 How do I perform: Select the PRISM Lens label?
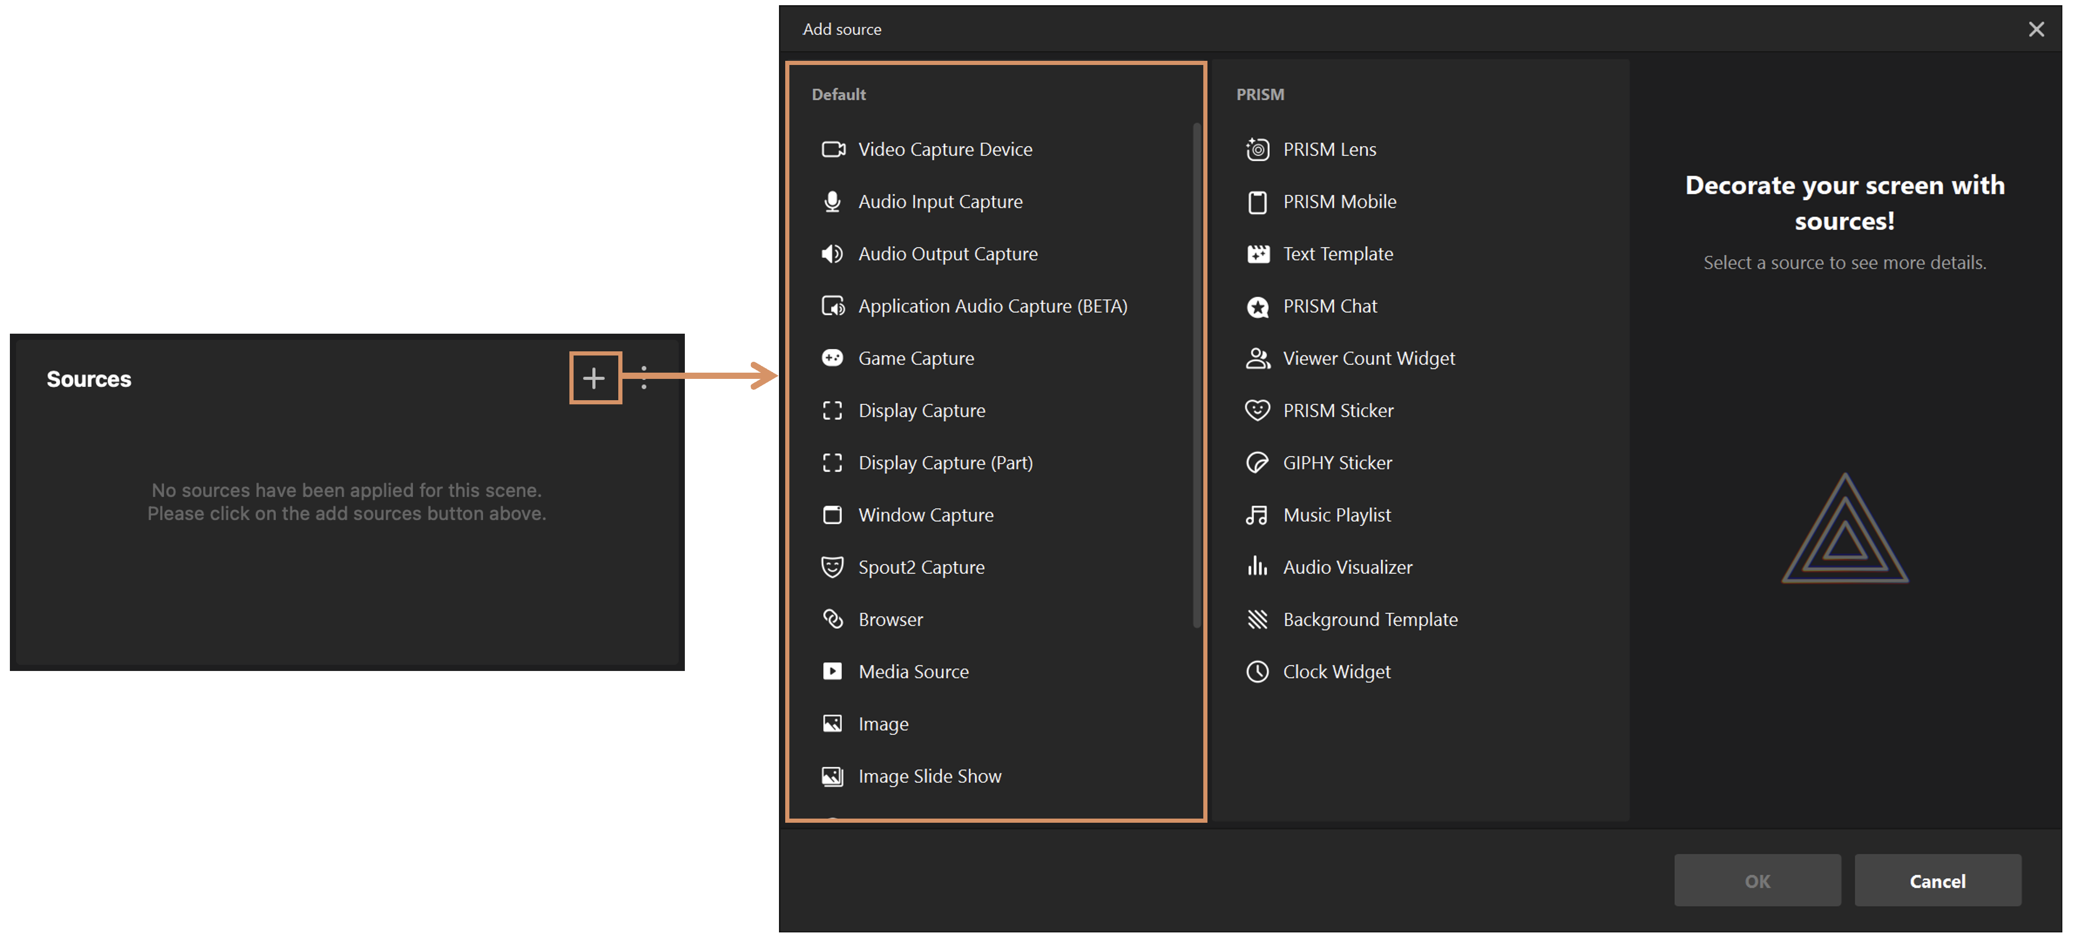(x=1329, y=149)
